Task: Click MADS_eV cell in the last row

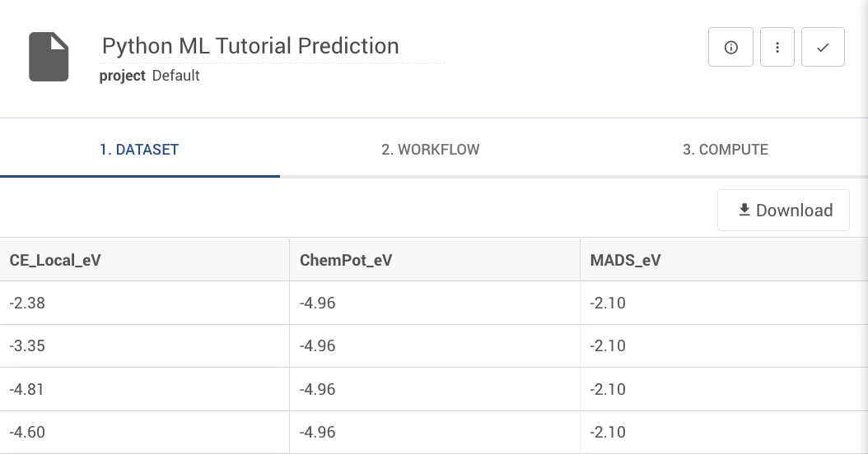Action: coord(609,432)
